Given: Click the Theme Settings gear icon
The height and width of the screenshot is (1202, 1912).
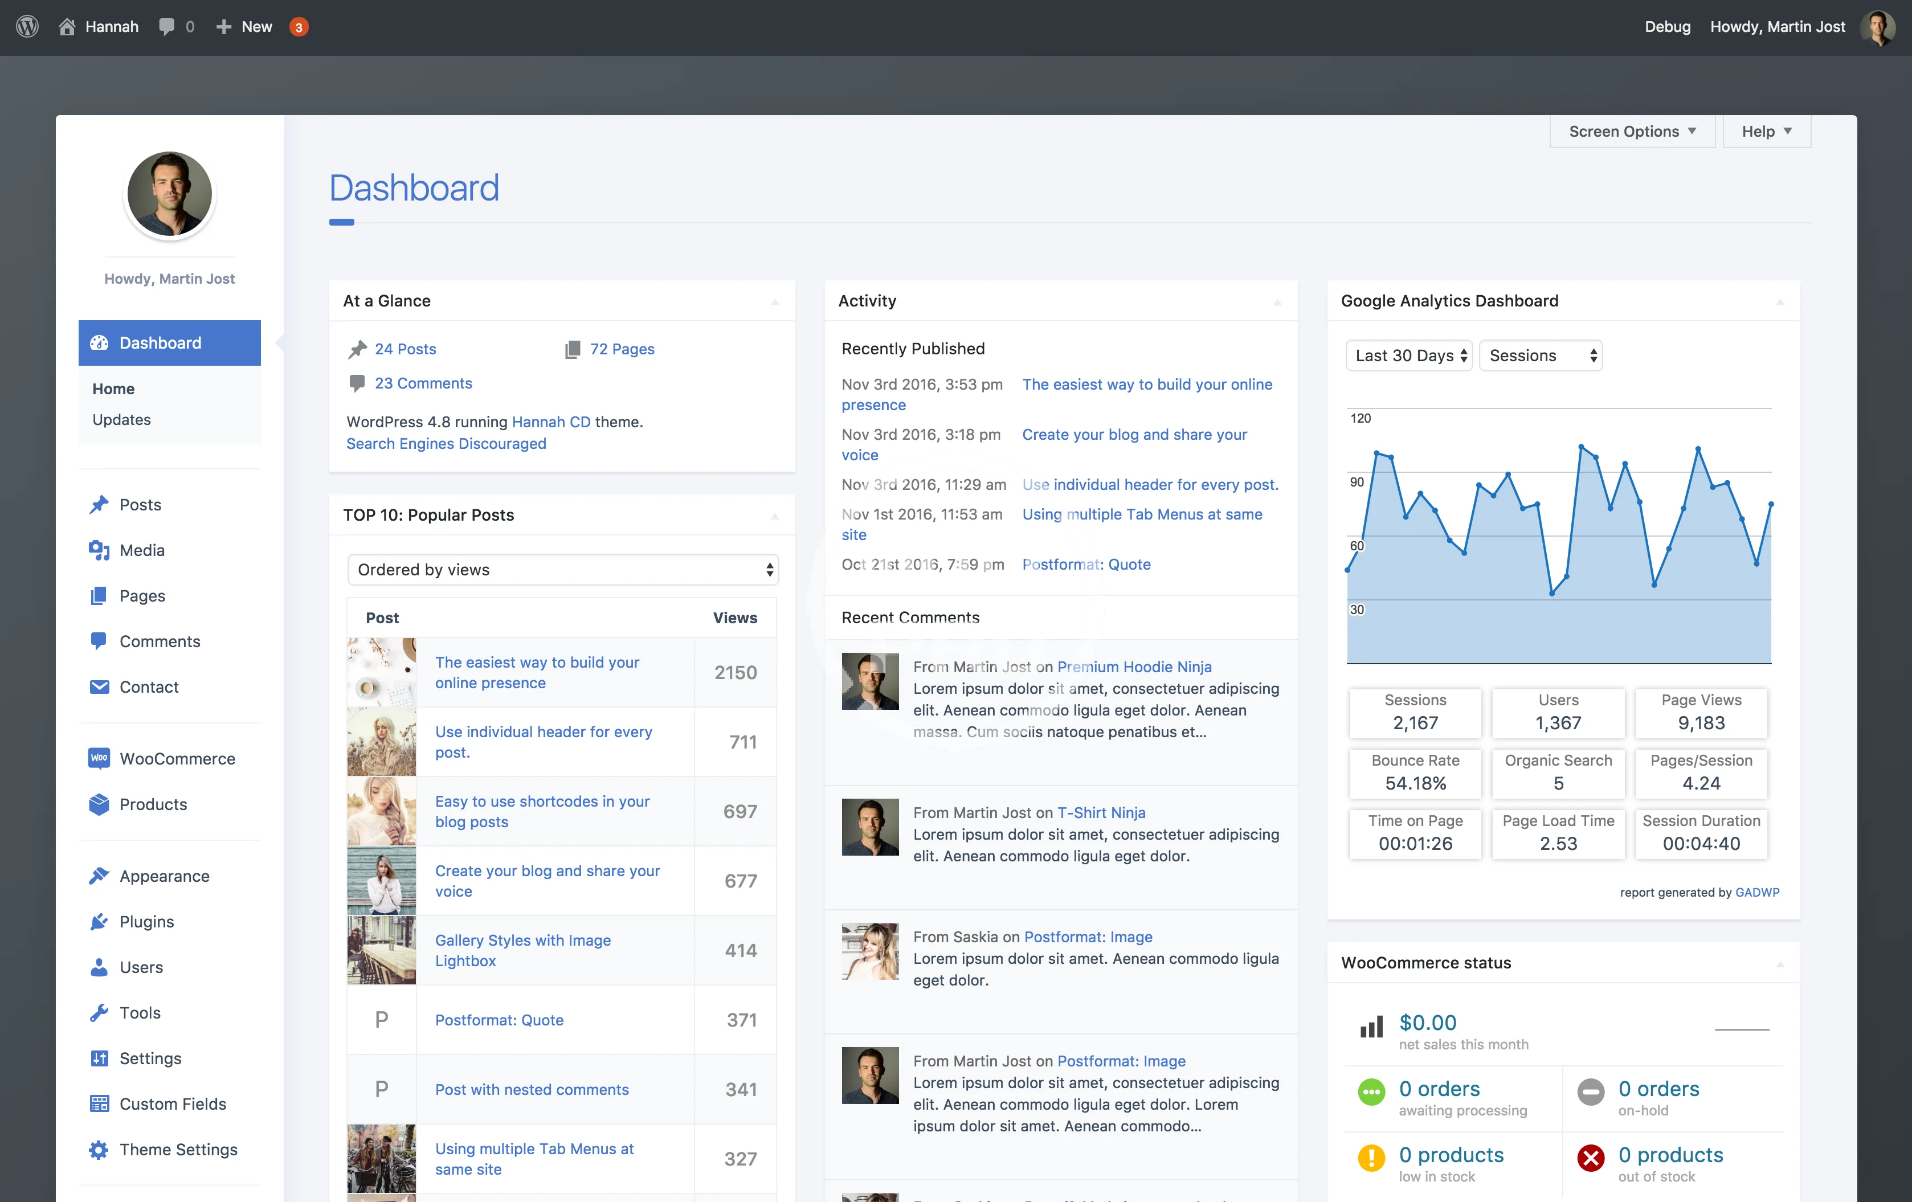Looking at the screenshot, I should (x=99, y=1150).
